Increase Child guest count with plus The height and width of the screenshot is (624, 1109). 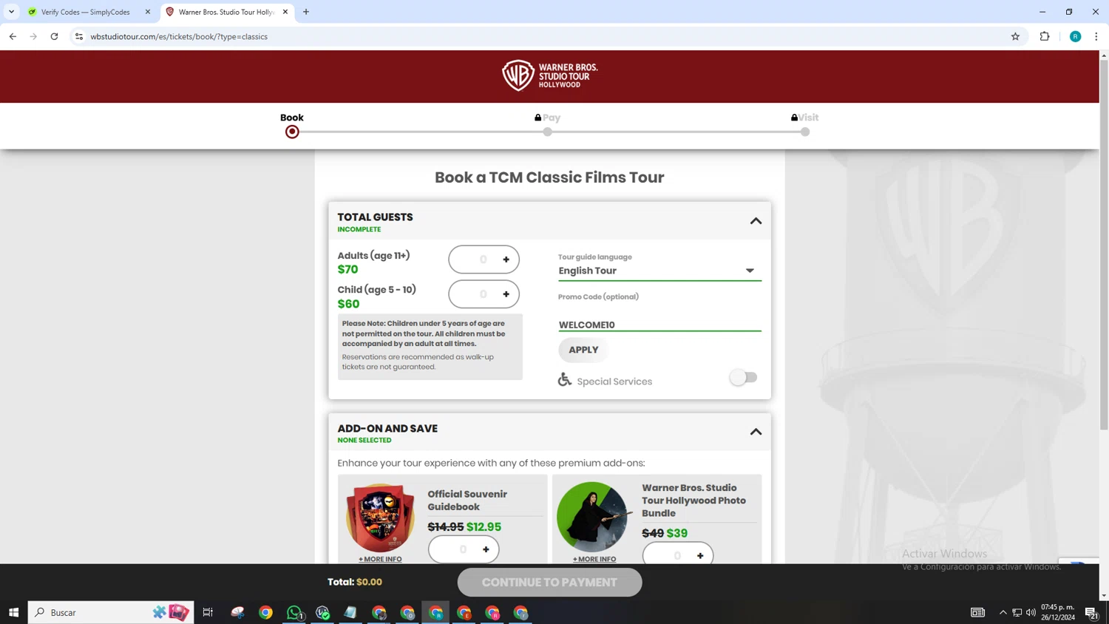(x=506, y=294)
